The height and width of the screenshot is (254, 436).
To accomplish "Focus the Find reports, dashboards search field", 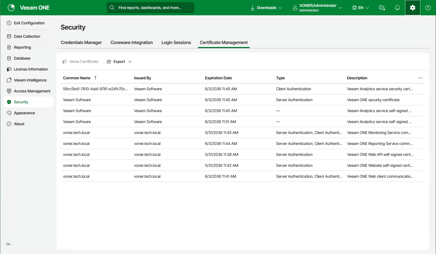I will coord(151,8).
